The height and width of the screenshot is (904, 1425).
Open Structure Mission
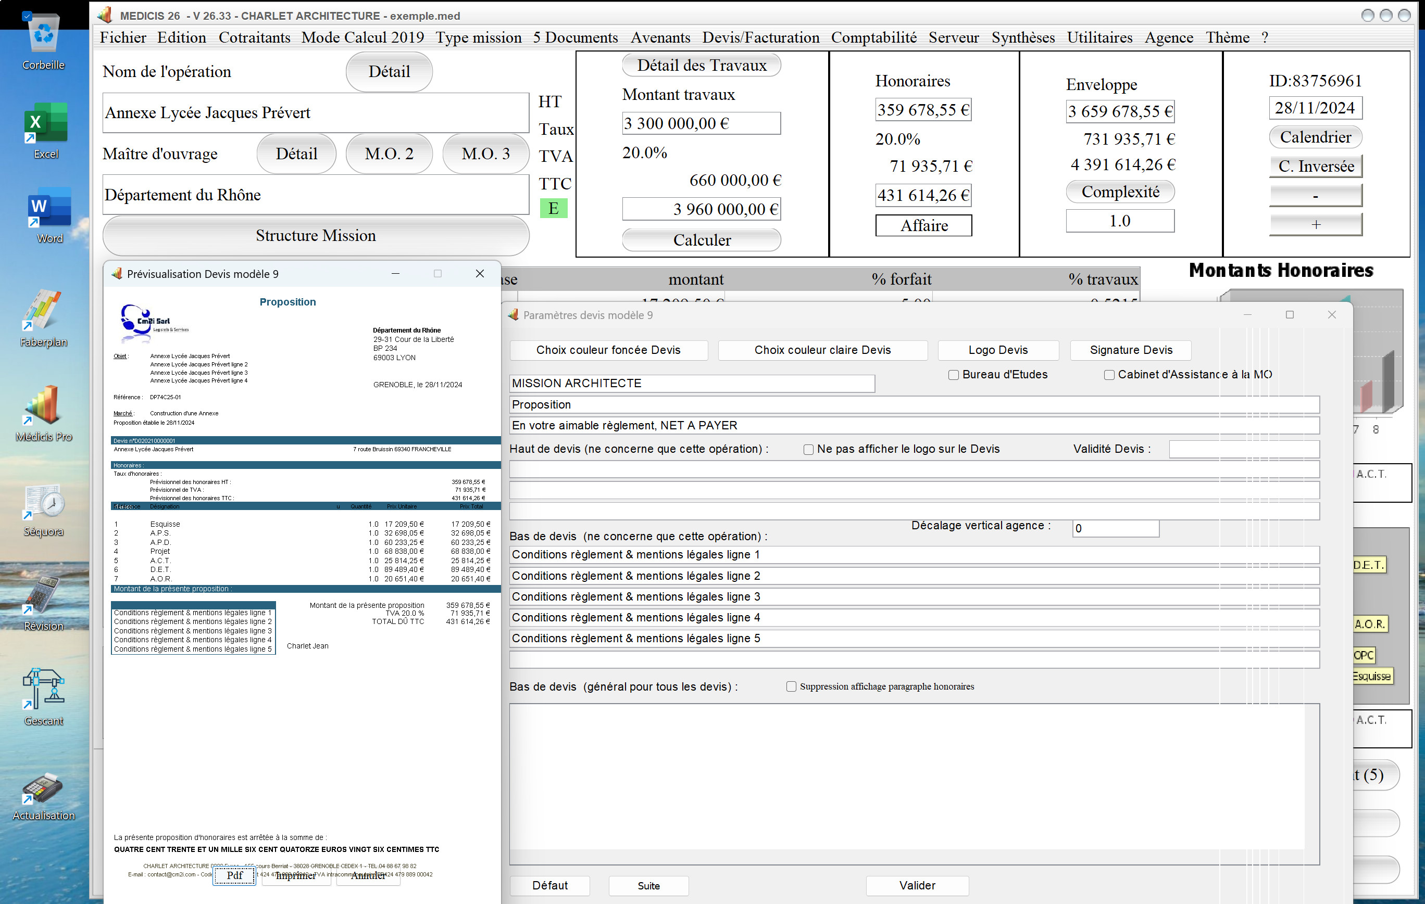(316, 235)
